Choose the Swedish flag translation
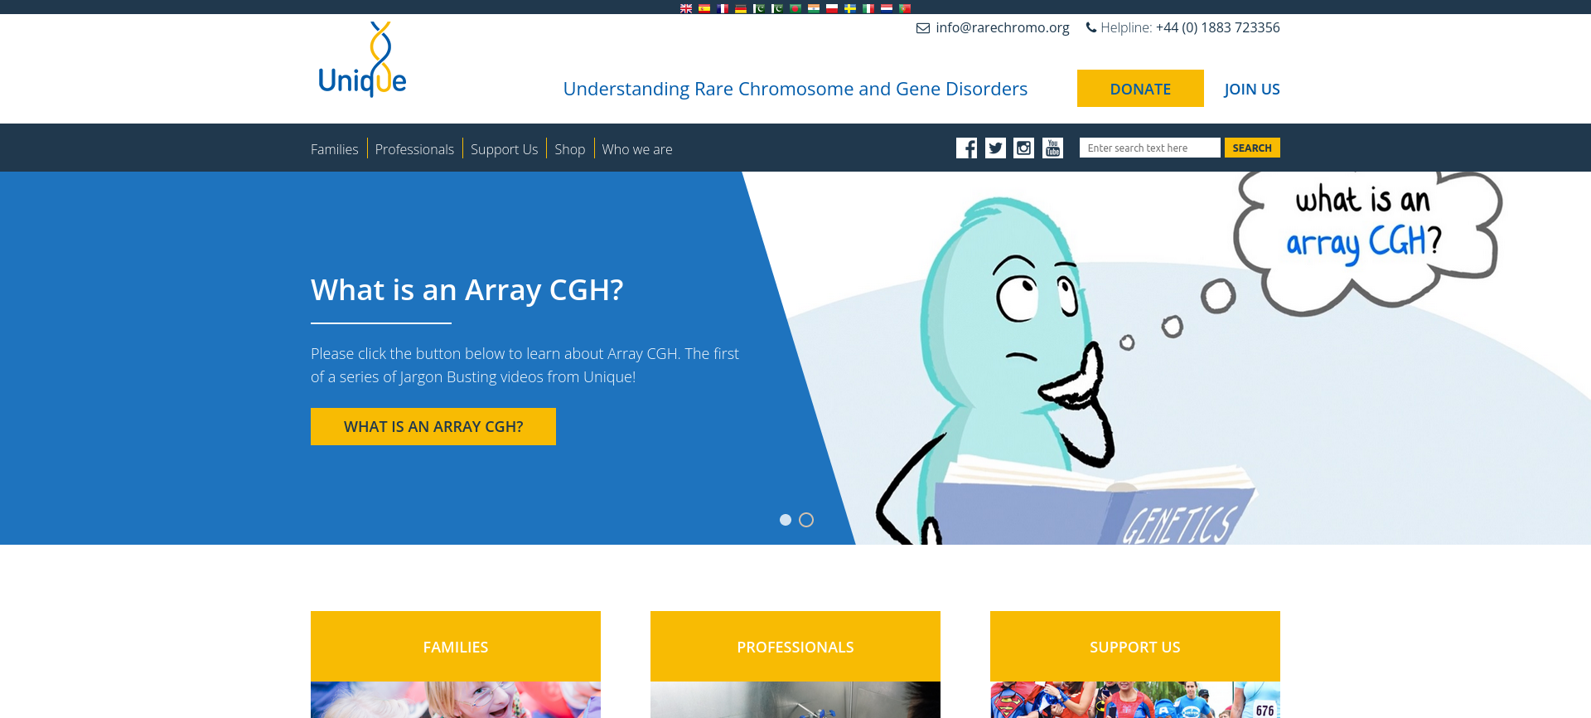The image size is (1591, 718). (x=850, y=8)
